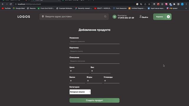The width and height of the screenshot is (189, 106).
Task: Open the Example Boilerplate bookmark
Action: point(65,8)
